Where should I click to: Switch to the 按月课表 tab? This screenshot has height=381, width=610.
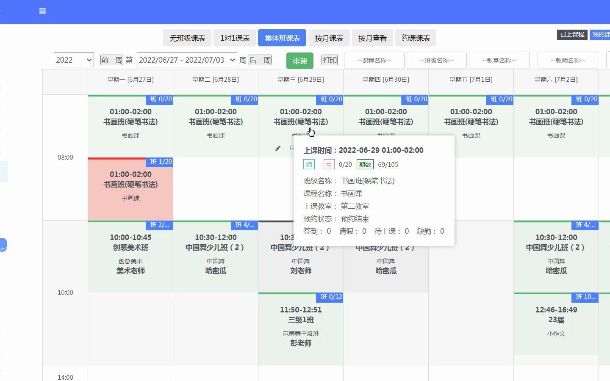[329, 38]
